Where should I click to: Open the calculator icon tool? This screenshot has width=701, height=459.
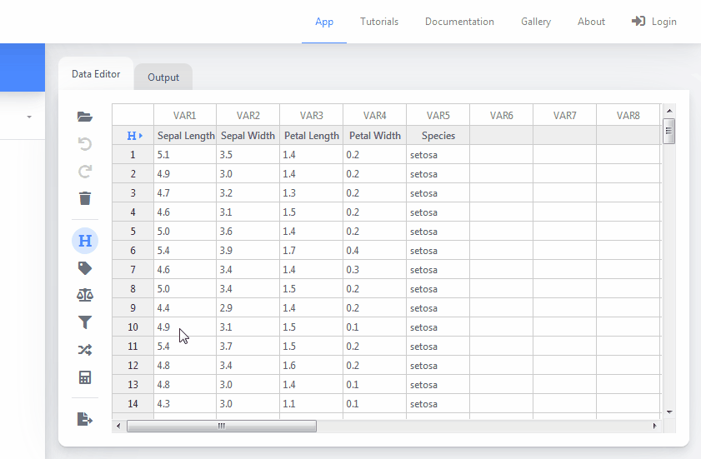point(84,377)
